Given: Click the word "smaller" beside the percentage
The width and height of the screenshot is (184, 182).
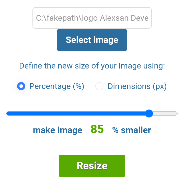Looking at the screenshot, I should (x=136, y=130).
